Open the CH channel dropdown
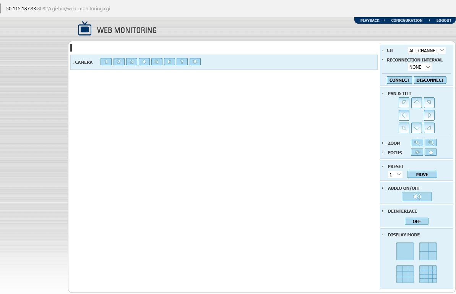 pyautogui.click(x=426, y=50)
